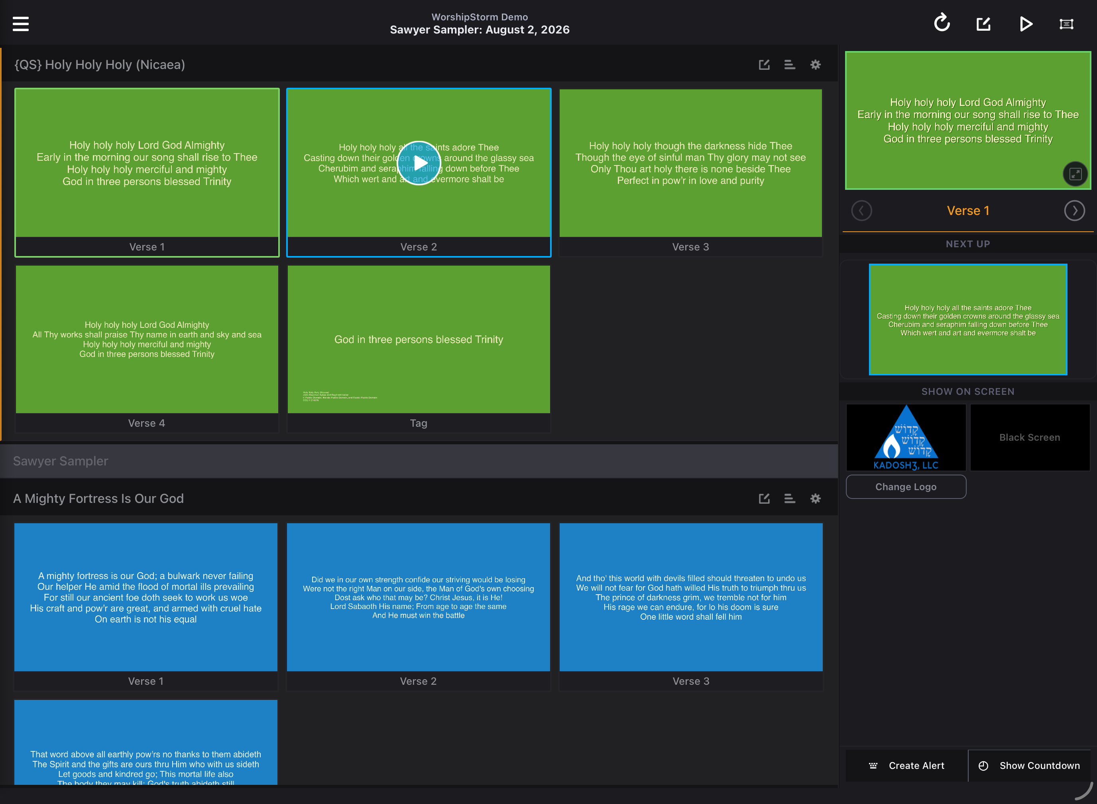Open arrangement list for A Mighty Fortress

click(790, 499)
